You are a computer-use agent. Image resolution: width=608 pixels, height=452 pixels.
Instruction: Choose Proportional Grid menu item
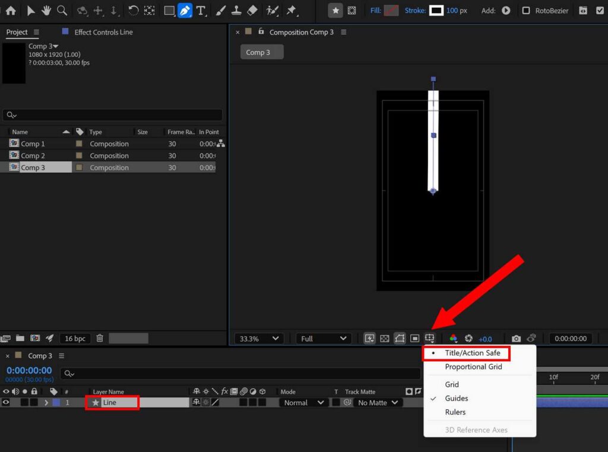pos(473,367)
